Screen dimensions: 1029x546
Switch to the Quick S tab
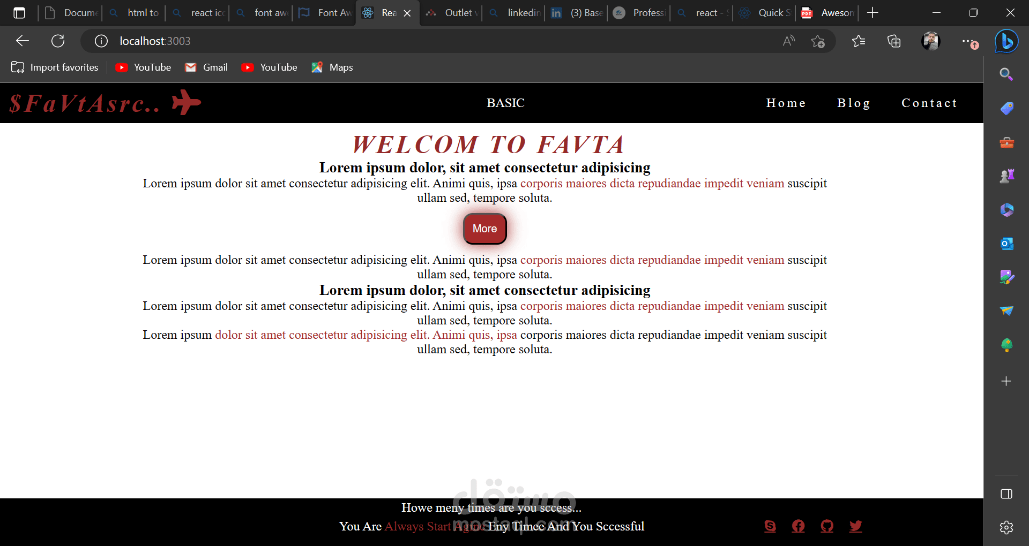[765, 13]
